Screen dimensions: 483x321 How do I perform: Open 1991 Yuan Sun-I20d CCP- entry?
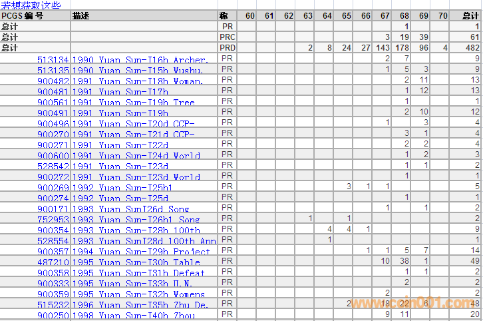pos(133,124)
